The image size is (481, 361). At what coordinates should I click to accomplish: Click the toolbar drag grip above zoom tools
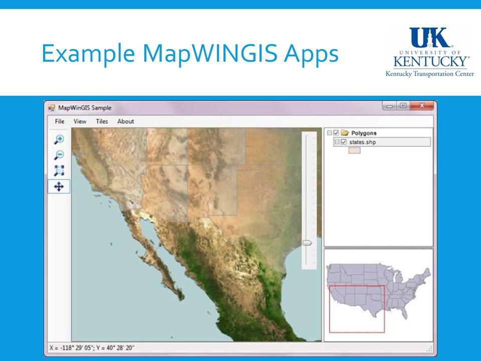coord(58,129)
